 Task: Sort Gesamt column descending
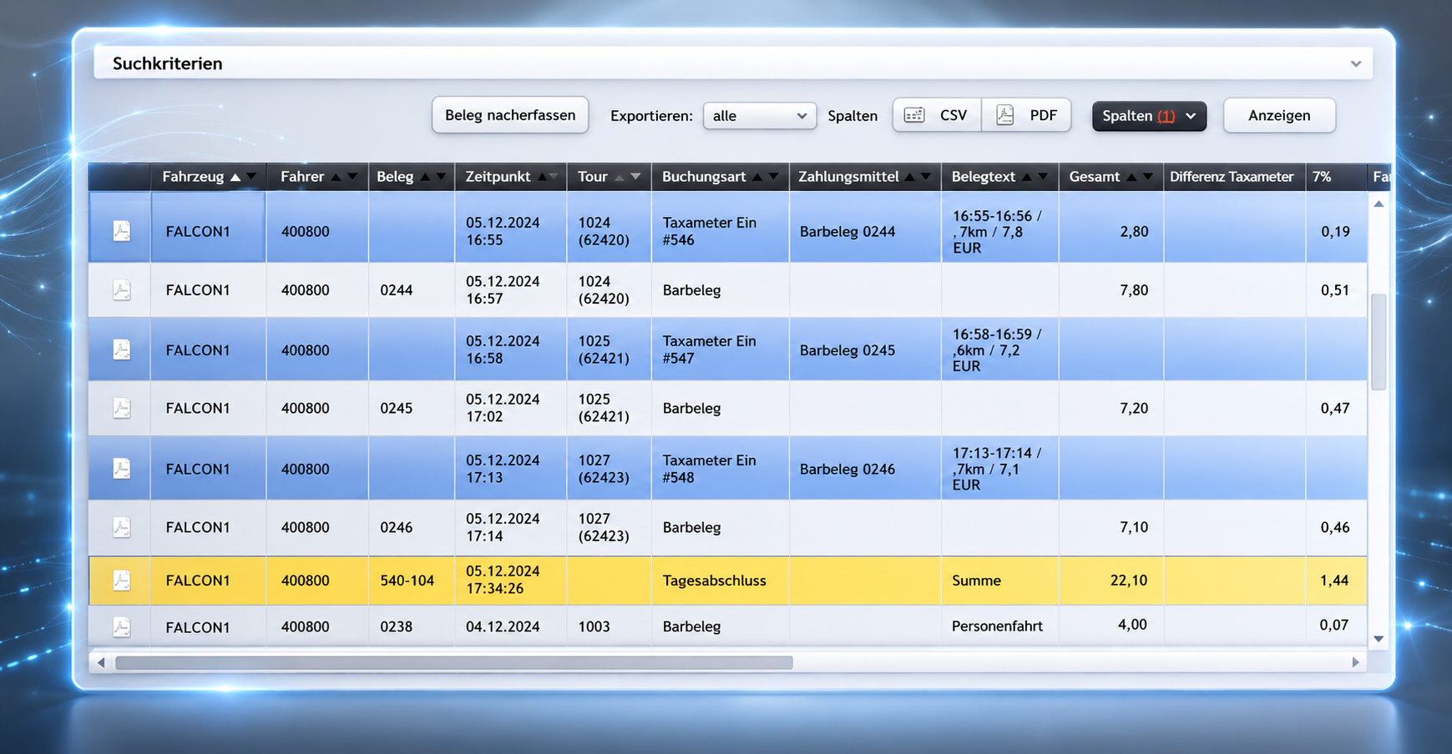(1148, 177)
